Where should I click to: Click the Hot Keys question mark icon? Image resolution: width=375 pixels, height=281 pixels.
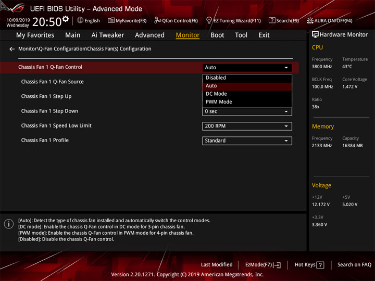coord(320,265)
